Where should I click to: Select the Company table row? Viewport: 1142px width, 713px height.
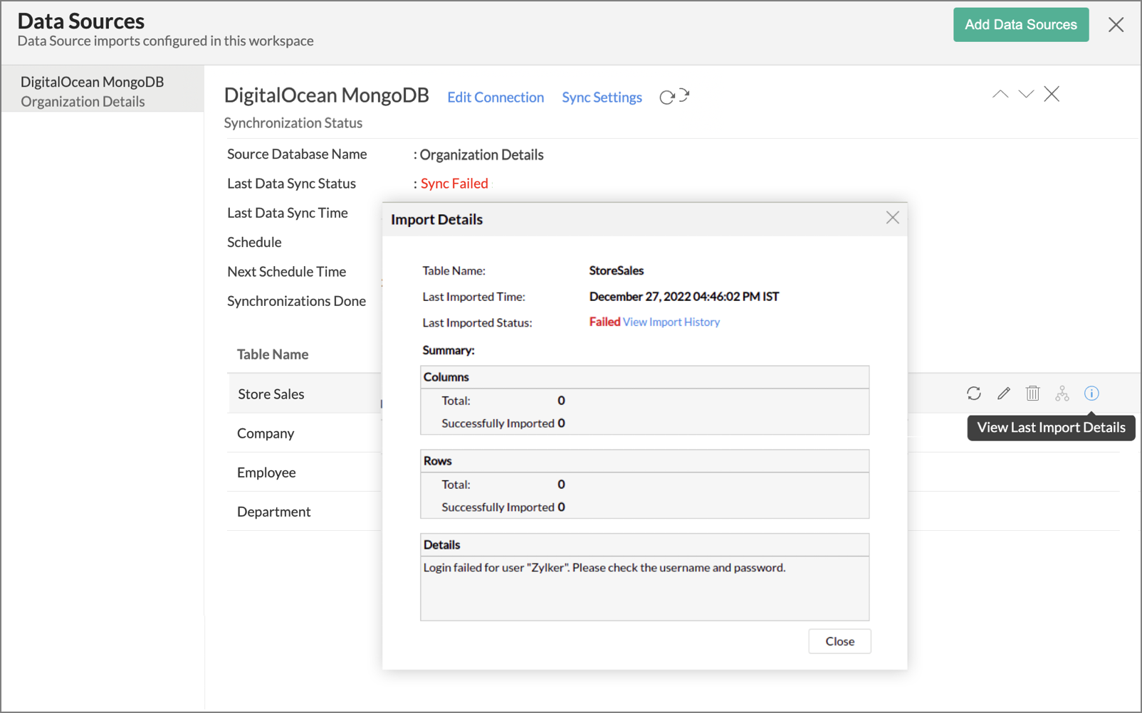click(x=266, y=433)
